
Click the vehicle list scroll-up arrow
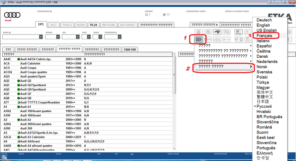(174, 54)
